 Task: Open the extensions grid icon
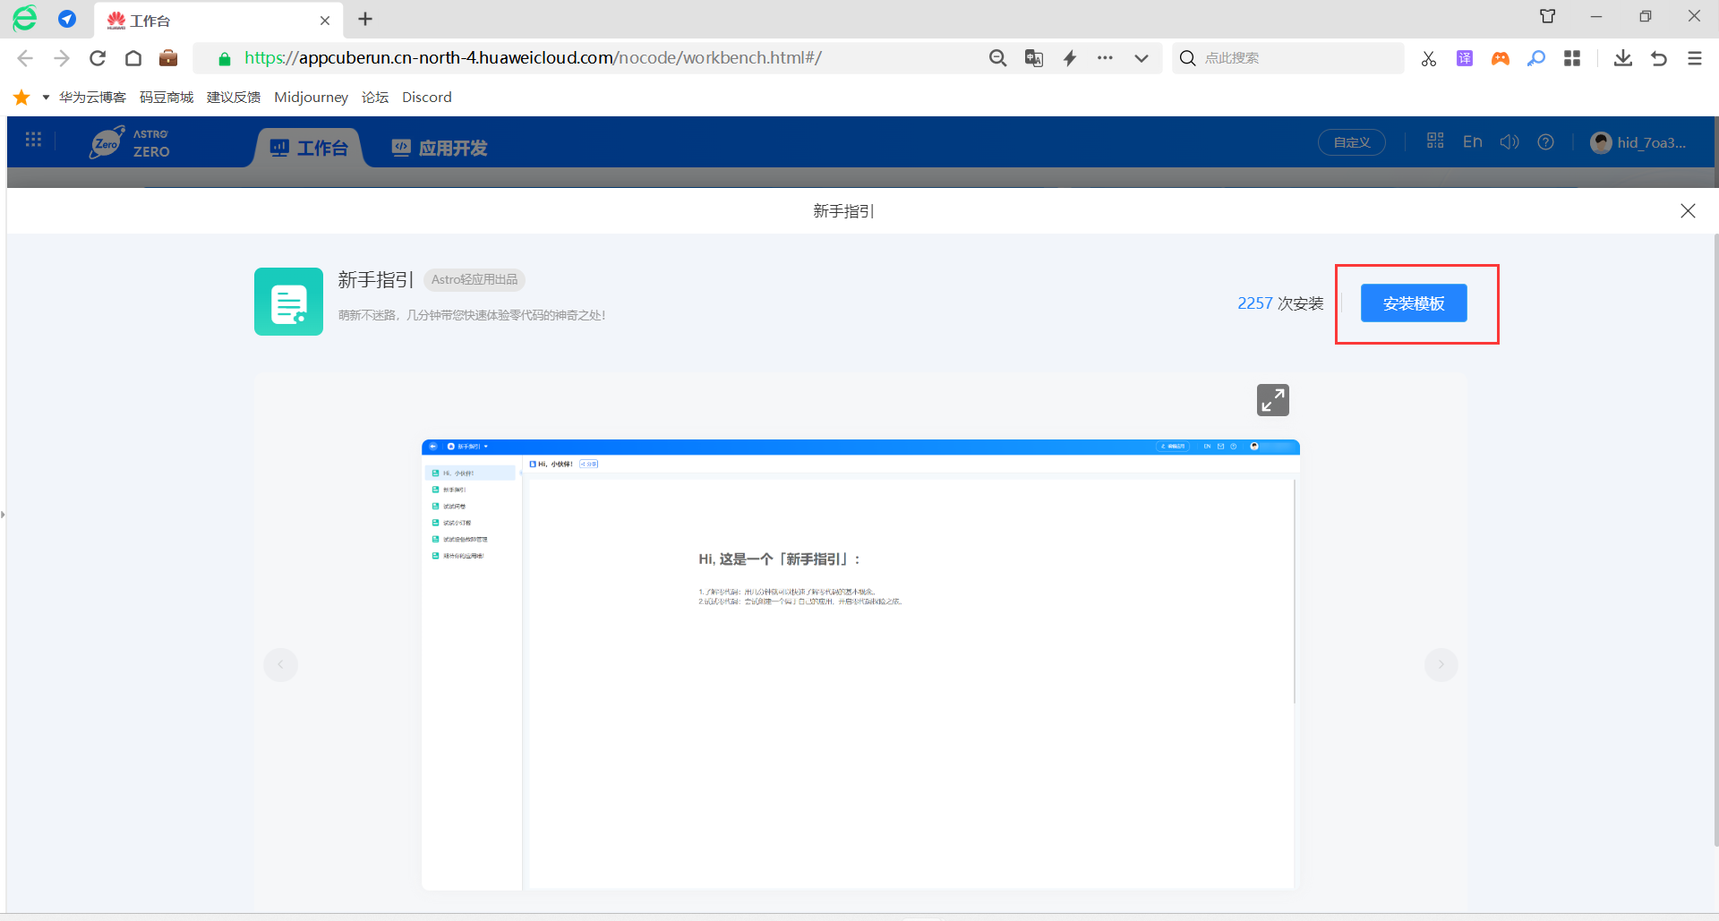(x=1572, y=58)
